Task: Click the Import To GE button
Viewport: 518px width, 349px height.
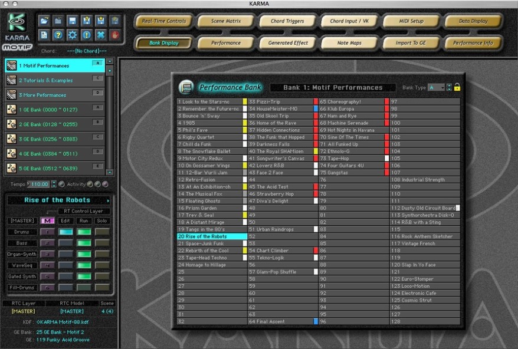Action: 411,43
